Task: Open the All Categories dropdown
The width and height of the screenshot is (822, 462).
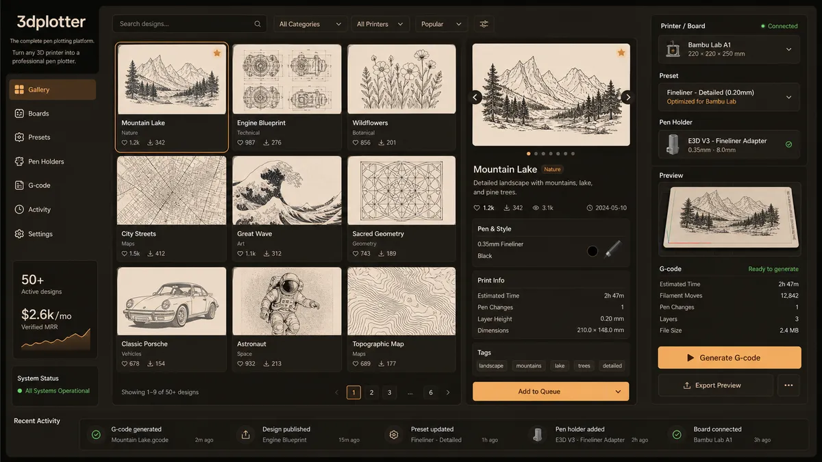Action: coord(310,24)
